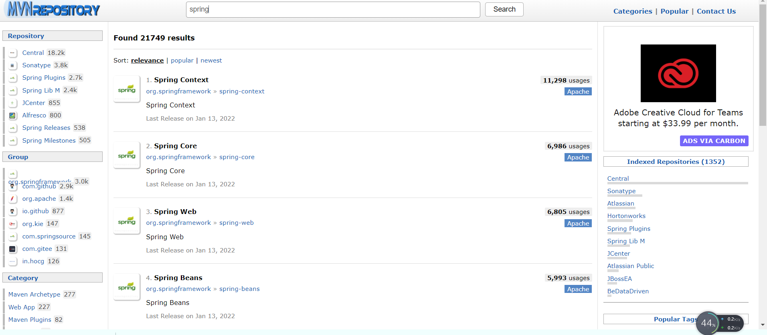The image size is (767, 335).
Task: Click the ADS VIA CARBON button
Action: pos(714,141)
